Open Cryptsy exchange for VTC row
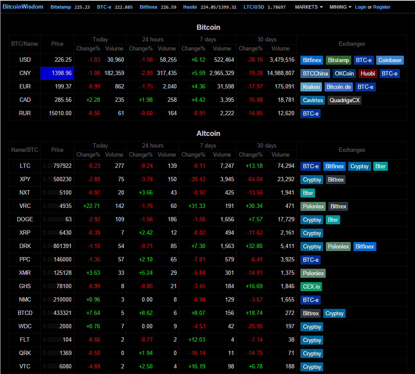 tap(312, 367)
